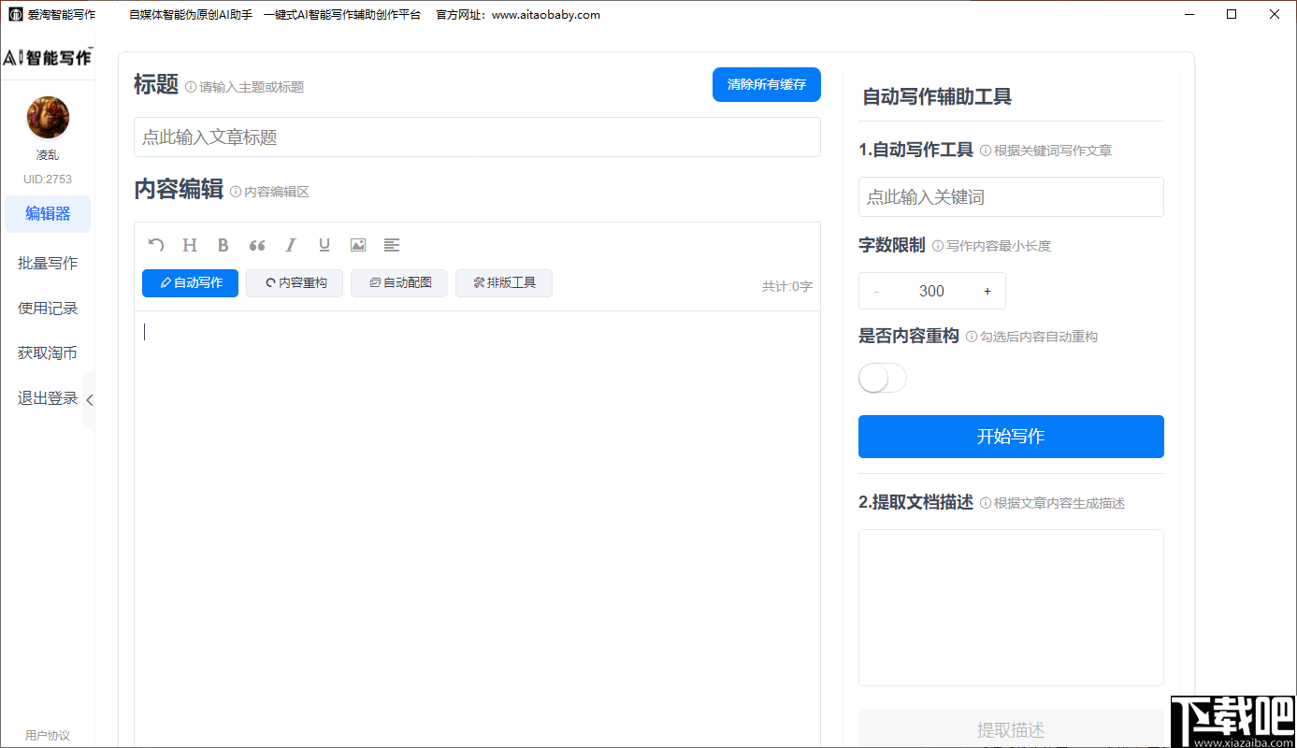Image resolution: width=1297 pixels, height=748 pixels.
Task: Click info icon beside 自动写作工具
Action: pyautogui.click(x=986, y=151)
